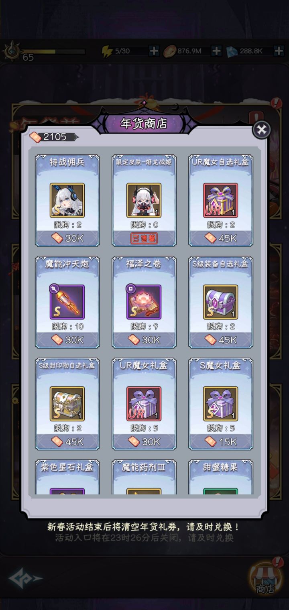Buy 特战佣兵 for 30K tickets
Screen dimensions: 289x610
[x=67, y=238]
